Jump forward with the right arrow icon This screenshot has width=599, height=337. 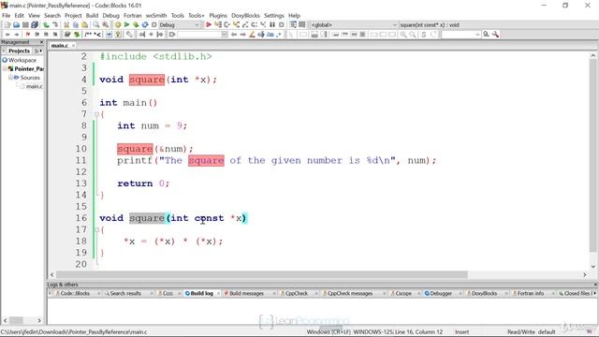click(x=17, y=35)
